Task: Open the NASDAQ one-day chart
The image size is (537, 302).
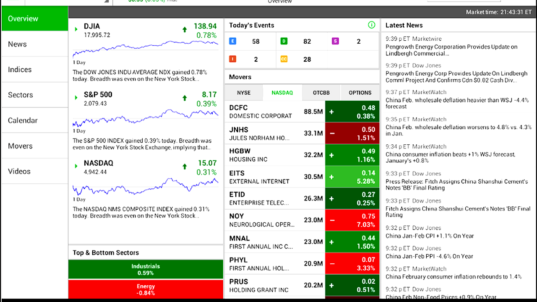Action: pos(145,186)
